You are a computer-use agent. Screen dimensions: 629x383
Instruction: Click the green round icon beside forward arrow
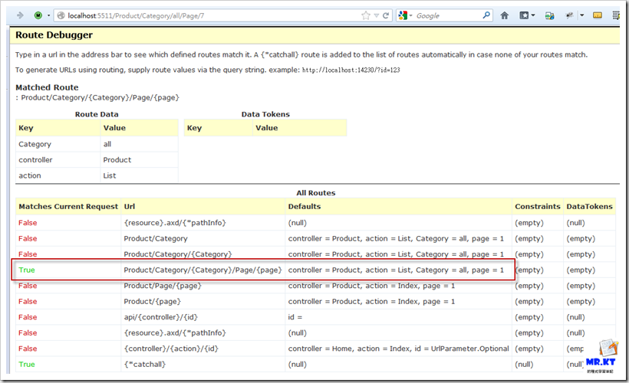[x=38, y=15]
